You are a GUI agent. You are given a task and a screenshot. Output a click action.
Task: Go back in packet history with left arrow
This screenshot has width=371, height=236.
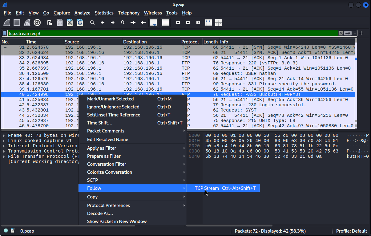coord(103,22)
